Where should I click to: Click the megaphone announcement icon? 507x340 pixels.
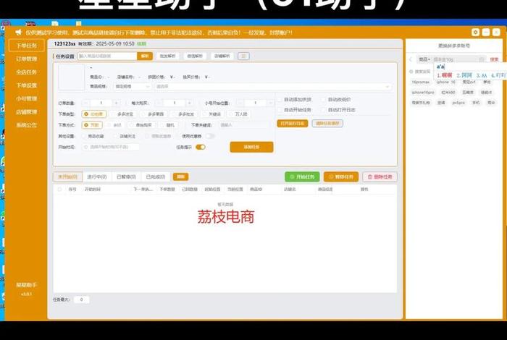18,33
